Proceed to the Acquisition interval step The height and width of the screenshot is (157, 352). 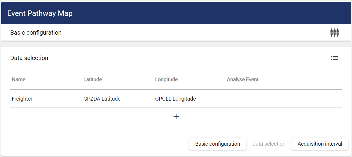pos(320,144)
